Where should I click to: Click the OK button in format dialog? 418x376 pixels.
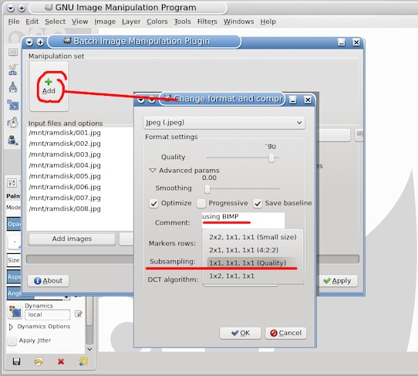241,333
